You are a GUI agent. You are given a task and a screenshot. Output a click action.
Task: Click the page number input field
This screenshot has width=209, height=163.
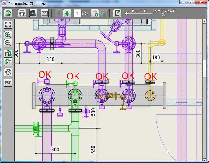pos(78,13)
